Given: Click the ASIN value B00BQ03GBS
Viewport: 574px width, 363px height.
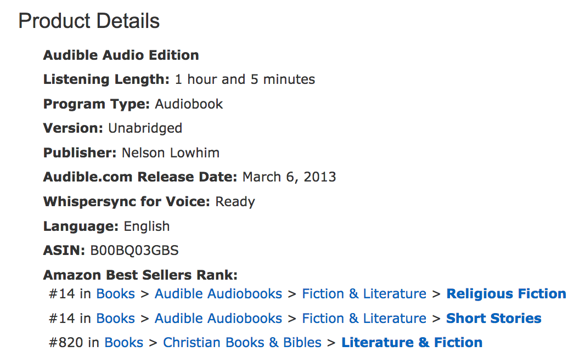Looking at the screenshot, I should (x=134, y=251).
